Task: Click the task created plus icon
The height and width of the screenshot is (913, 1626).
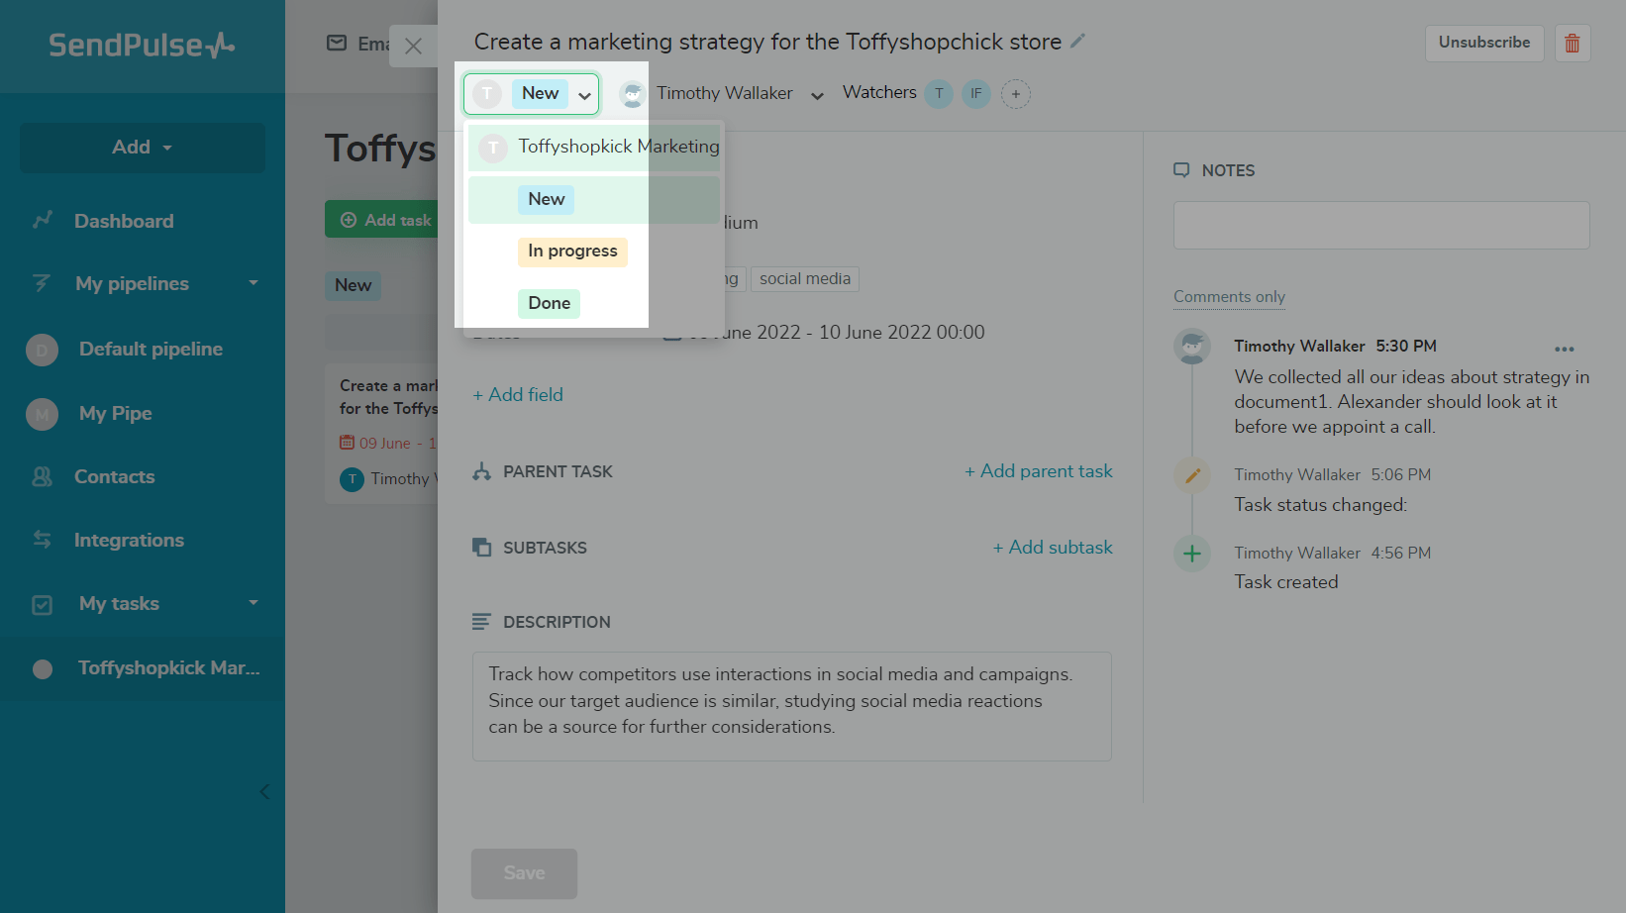Action: click(x=1192, y=554)
